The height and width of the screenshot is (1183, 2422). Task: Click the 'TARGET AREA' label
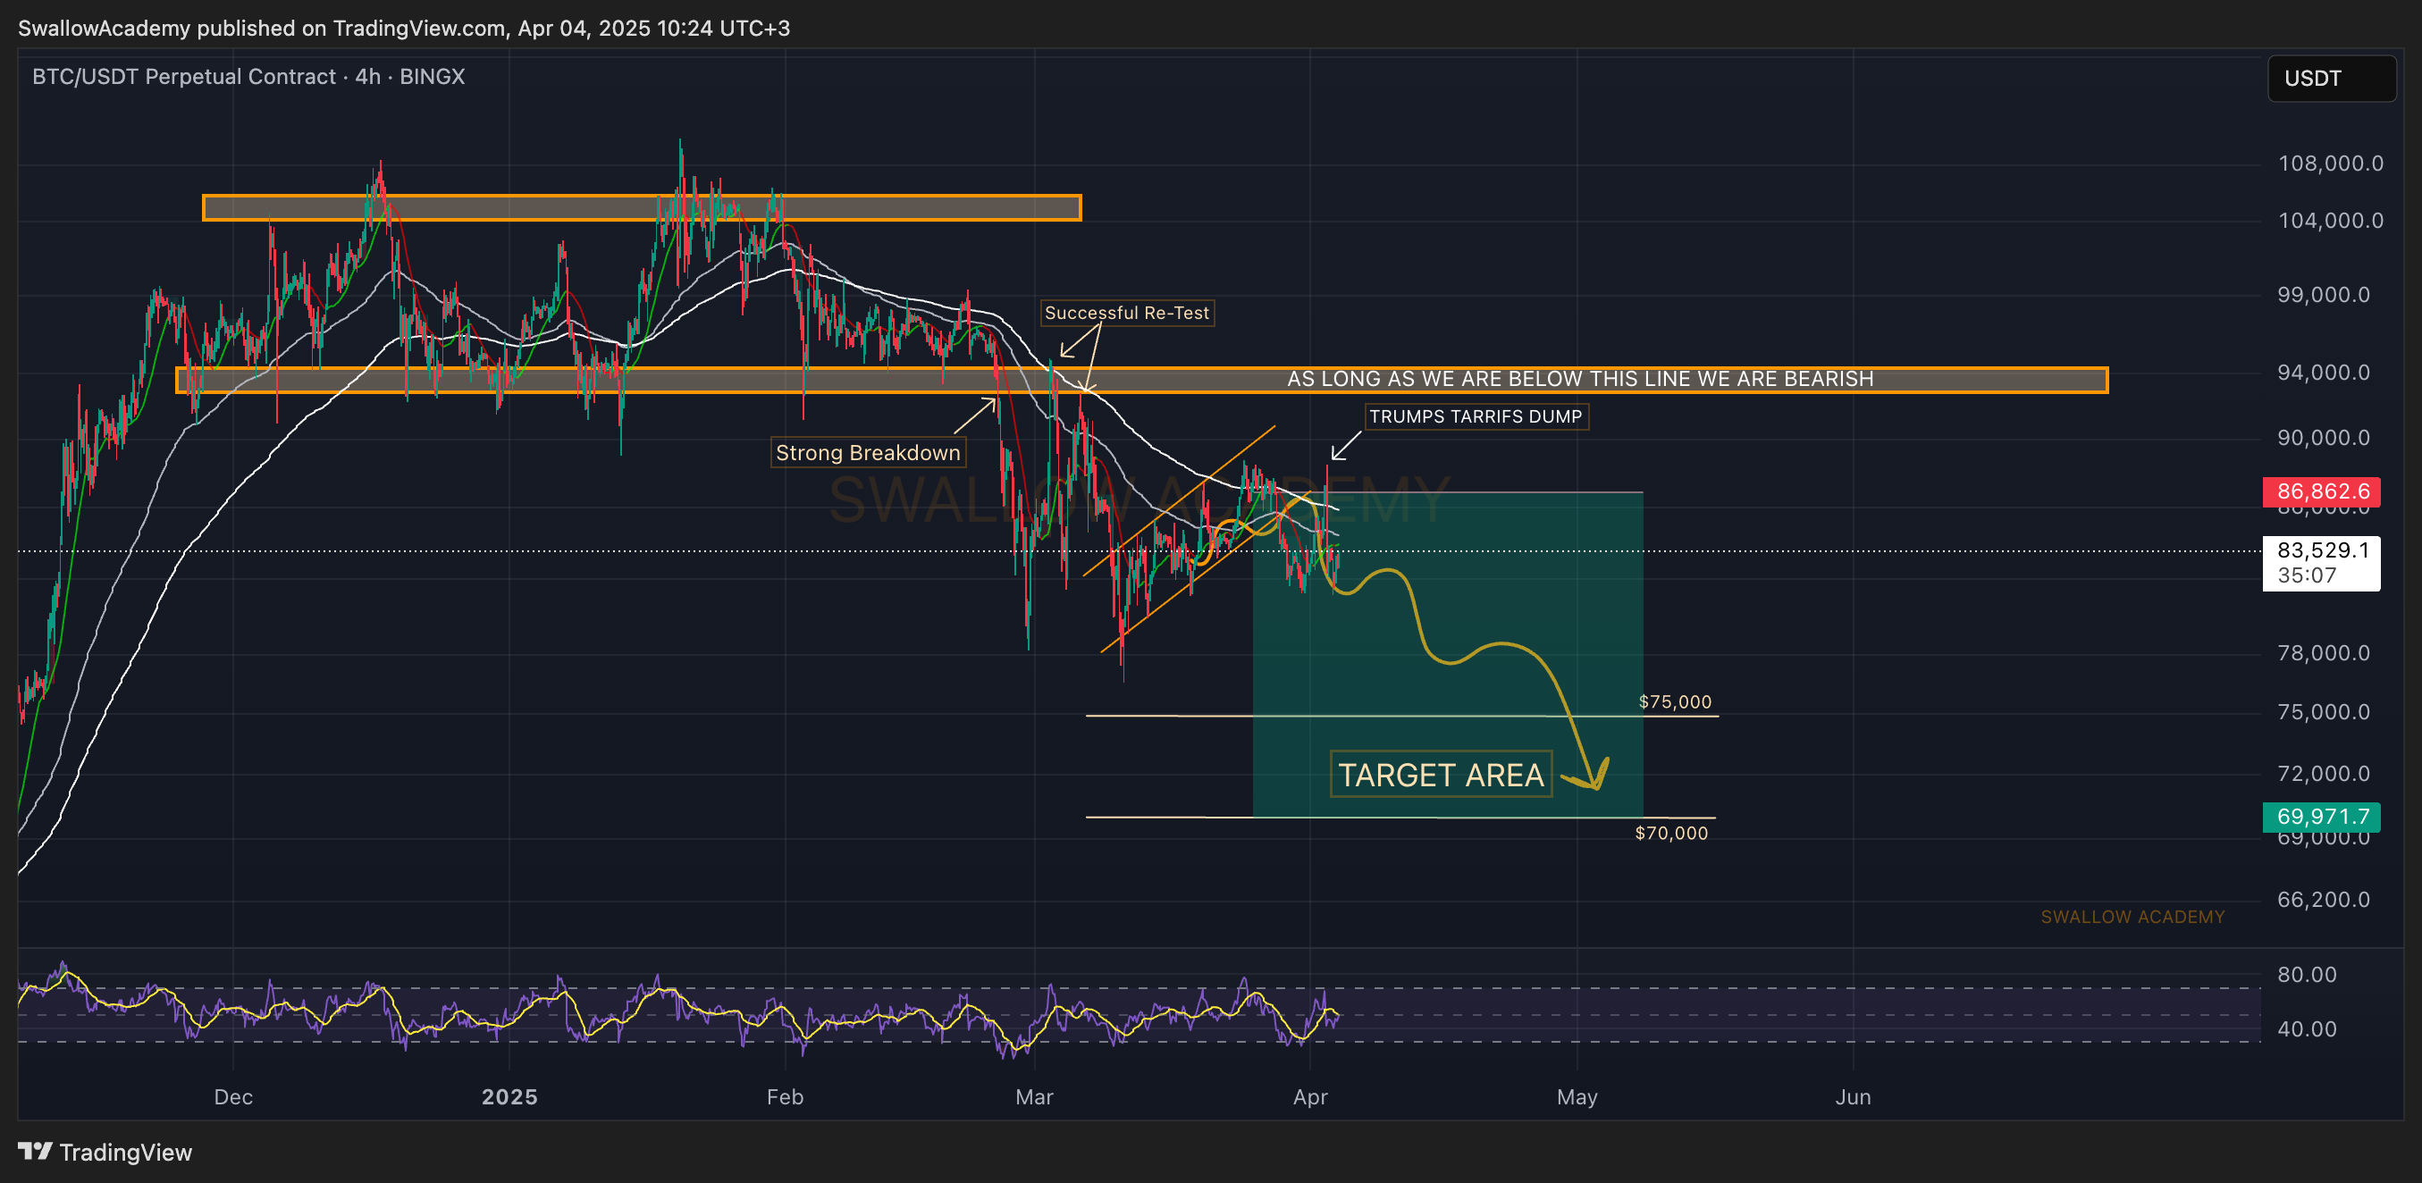(x=1441, y=776)
